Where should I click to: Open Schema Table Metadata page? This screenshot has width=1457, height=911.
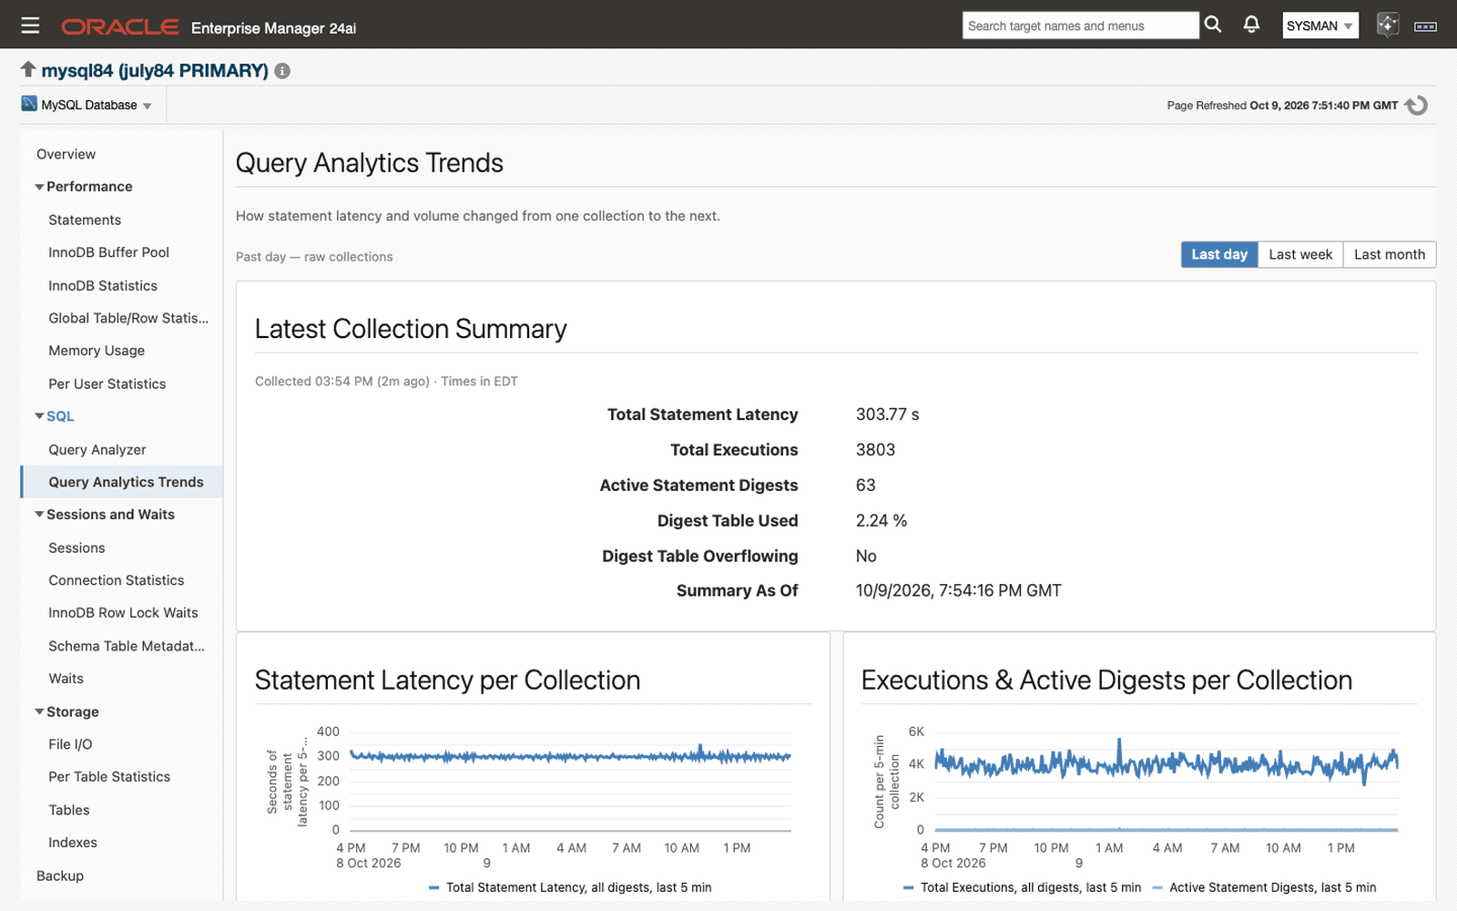point(127,646)
